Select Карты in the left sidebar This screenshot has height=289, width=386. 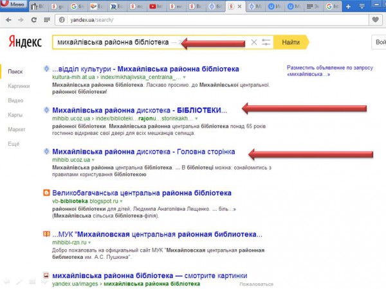click(x=15, y=115)
